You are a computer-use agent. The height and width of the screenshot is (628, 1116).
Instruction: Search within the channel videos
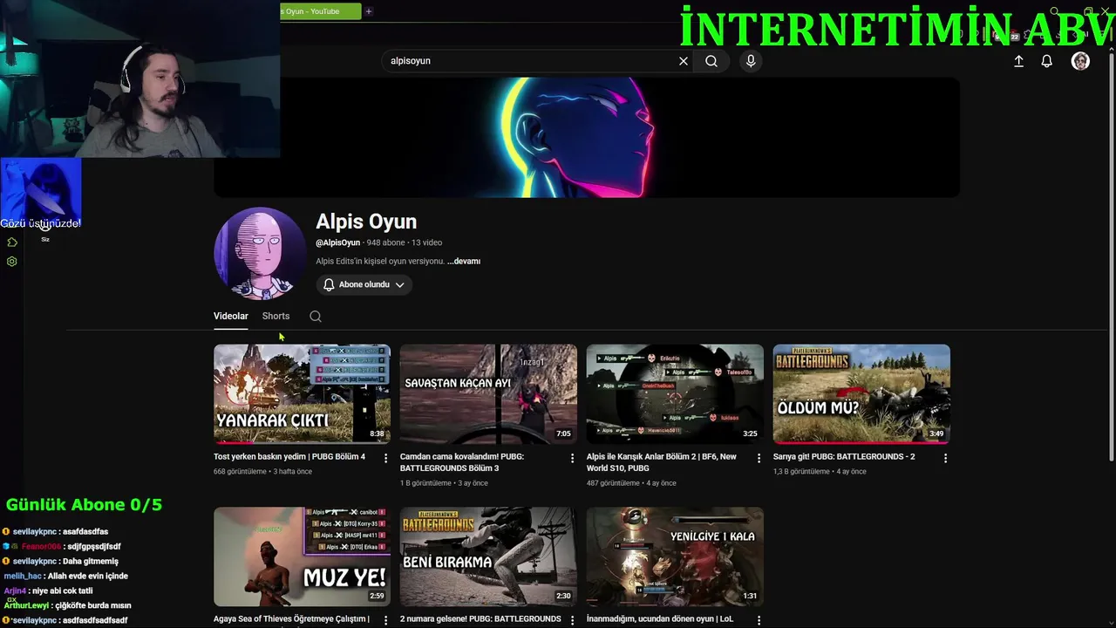(316, 317)
